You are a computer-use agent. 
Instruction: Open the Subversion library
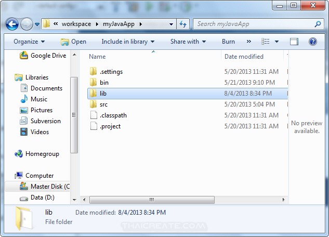coord(41,121)
